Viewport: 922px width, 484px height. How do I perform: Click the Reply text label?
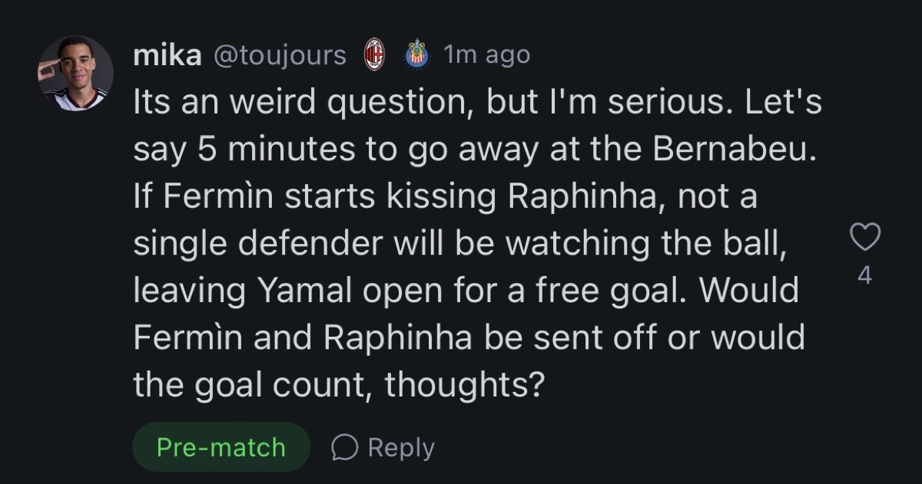click(x=401, y=448)
